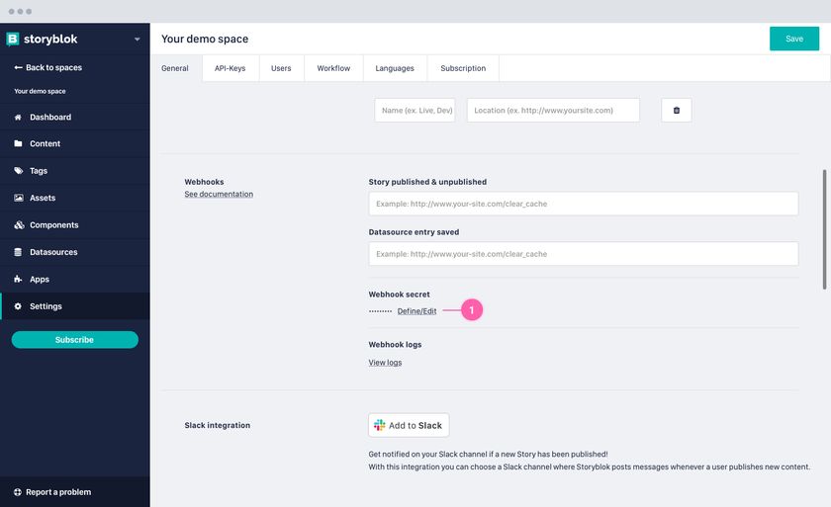Open the View logs link
Viewport: 831px width, 507px height.
tap(385, 363)
